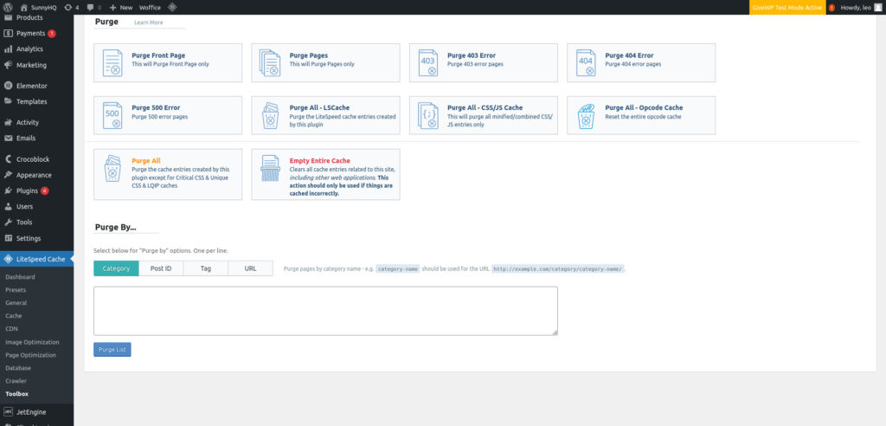Click the Purge All - Opcode Cache icon
886x426 pixels.
point(586,115)
